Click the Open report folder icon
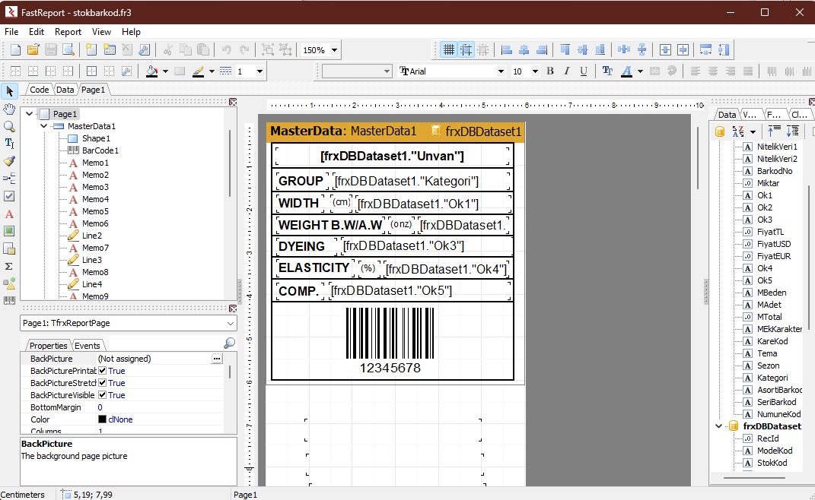The image size is (815, 500). (33, 50)
